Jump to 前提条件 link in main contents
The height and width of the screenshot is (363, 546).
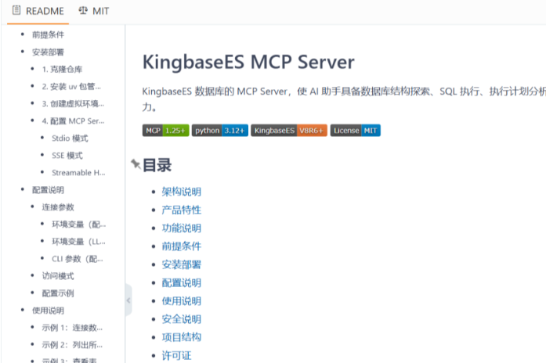click(182, 246)
